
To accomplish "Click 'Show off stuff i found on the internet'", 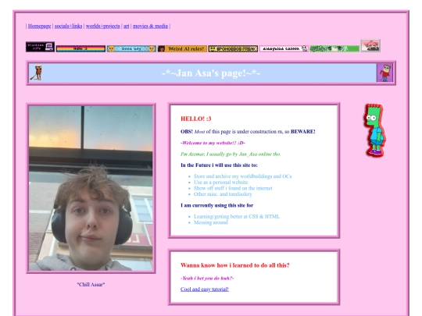I will coord(233,188).
